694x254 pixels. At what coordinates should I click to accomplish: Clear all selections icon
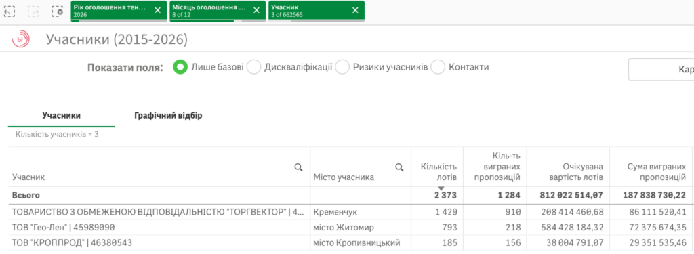(x=57, y=11)
